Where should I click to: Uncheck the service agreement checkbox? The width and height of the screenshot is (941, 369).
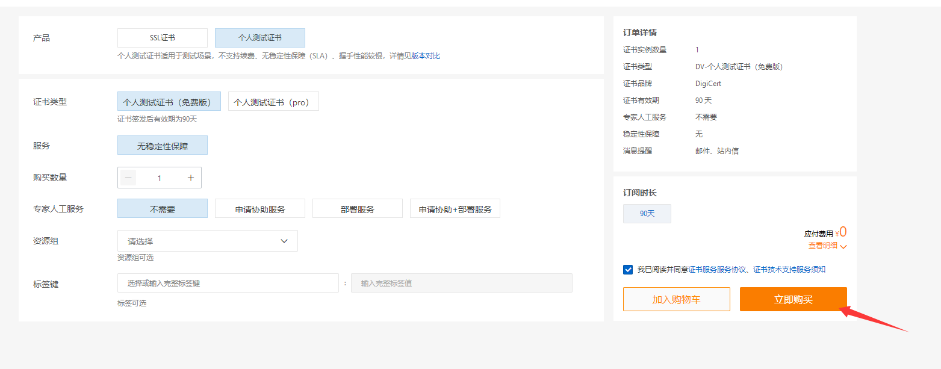coord(628,270)
